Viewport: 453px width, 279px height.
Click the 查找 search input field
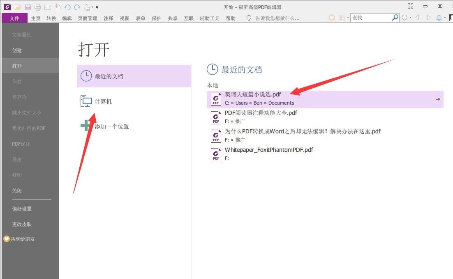370,17
